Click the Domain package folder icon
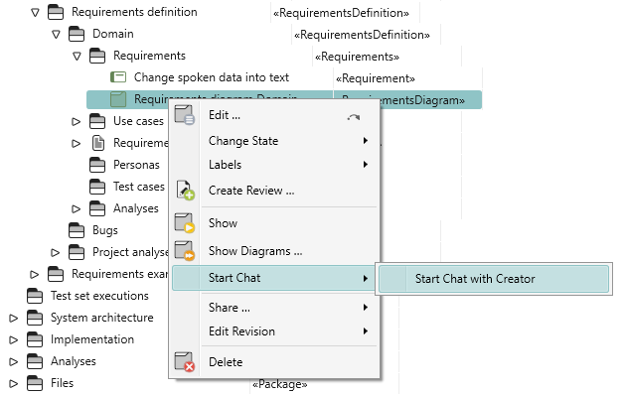The height and width of the screenshot is (395, 624). 77,34
